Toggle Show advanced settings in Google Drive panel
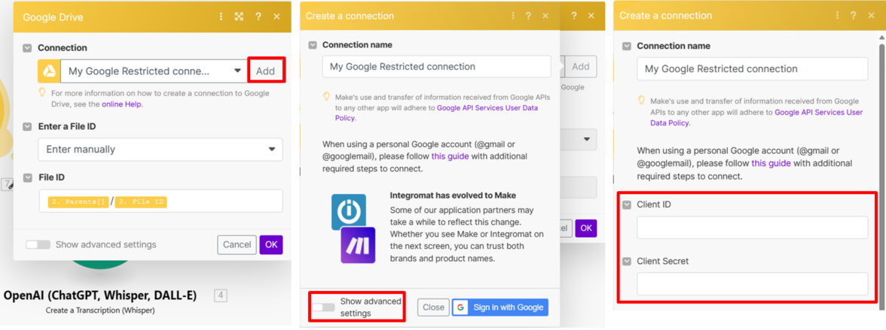The height and width of the screenshot is (330, 886). (38, 244)
